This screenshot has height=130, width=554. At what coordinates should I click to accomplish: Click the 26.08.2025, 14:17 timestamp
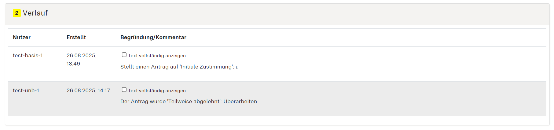click(88, 90)
